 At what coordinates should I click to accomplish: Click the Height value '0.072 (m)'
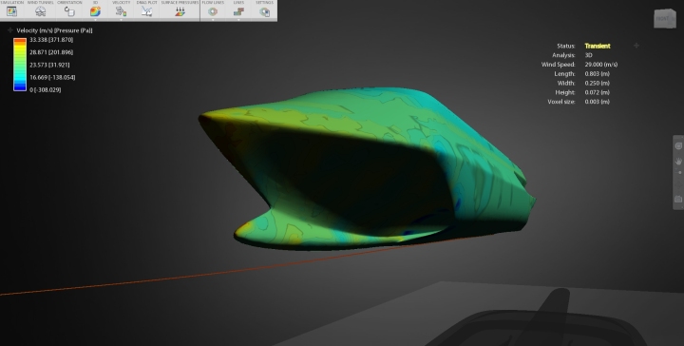point(598,92)
